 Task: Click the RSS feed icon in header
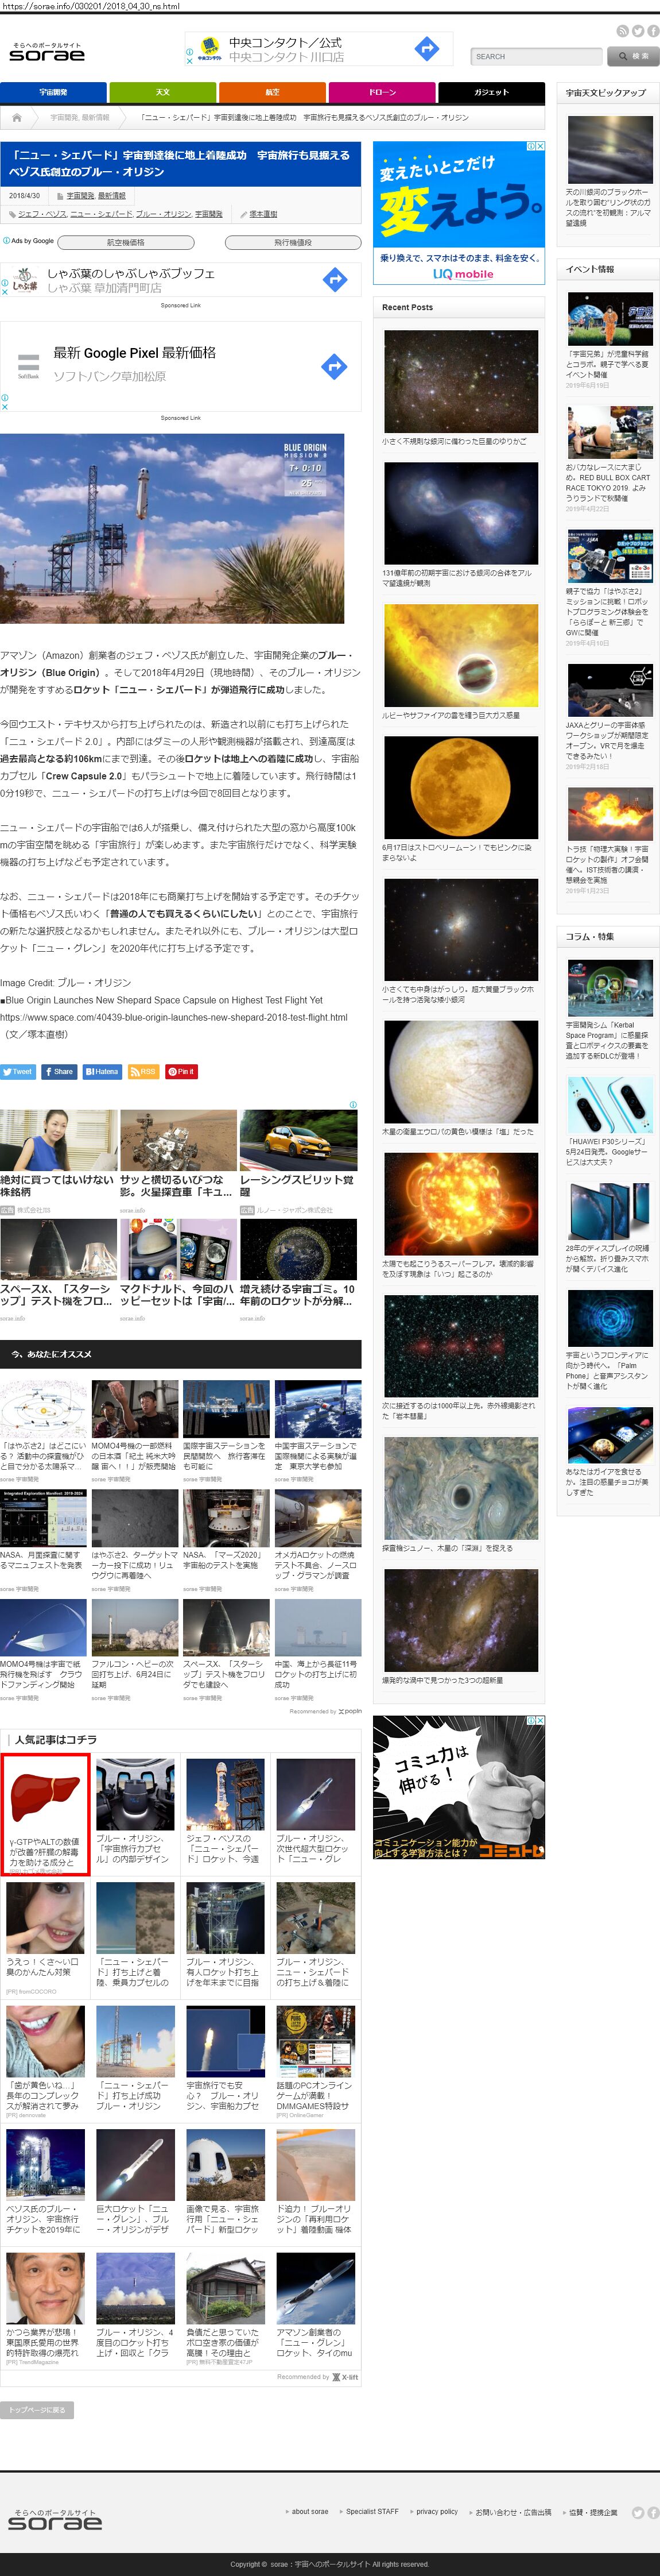point(622,31)
